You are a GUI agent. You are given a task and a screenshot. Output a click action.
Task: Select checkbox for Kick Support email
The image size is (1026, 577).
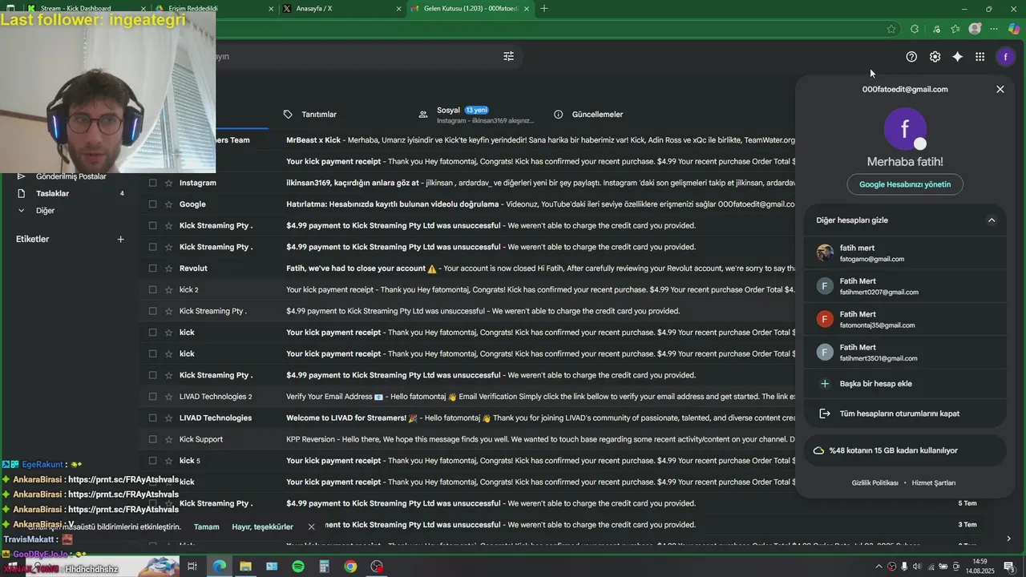click(x=152, y=439)
